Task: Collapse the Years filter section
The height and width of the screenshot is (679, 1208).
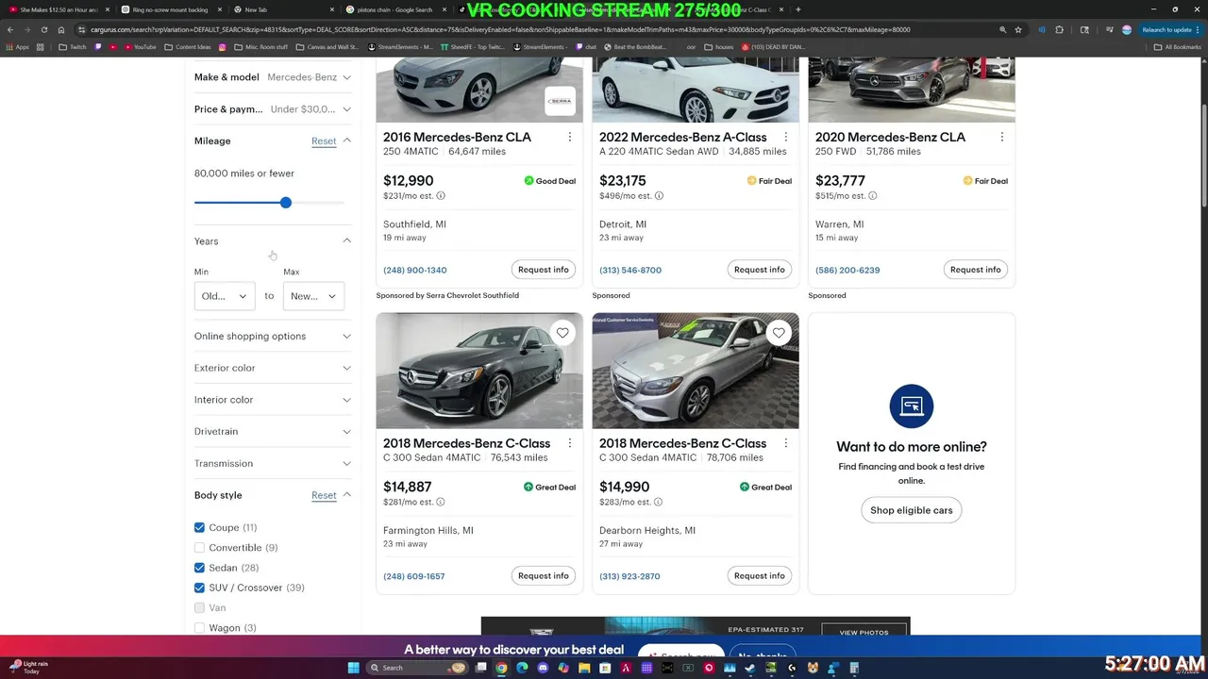Action: point(347,241)
